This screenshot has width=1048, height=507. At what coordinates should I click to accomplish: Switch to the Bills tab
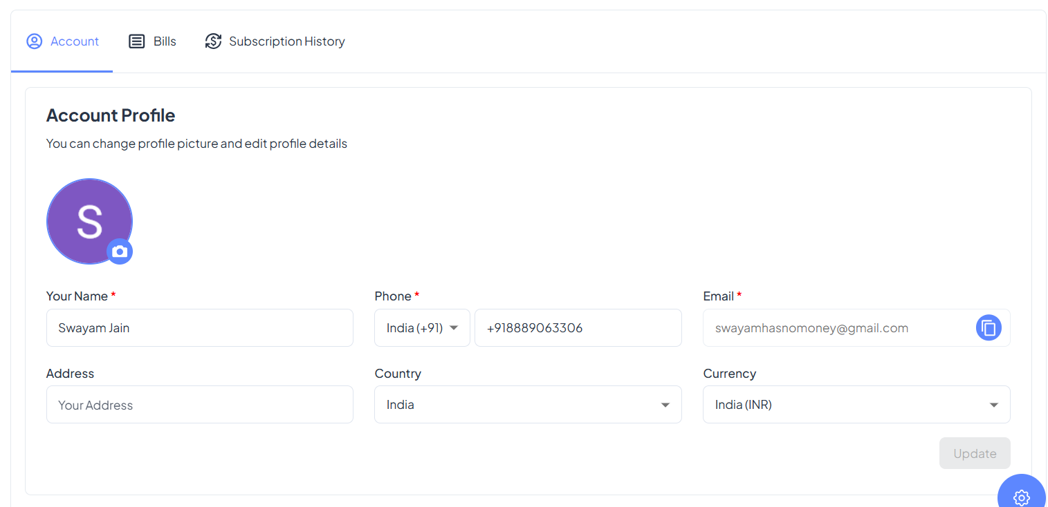pyautogui.click(x=165, y=41)
